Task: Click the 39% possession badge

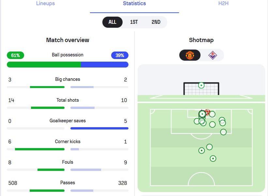Action: 120,55
